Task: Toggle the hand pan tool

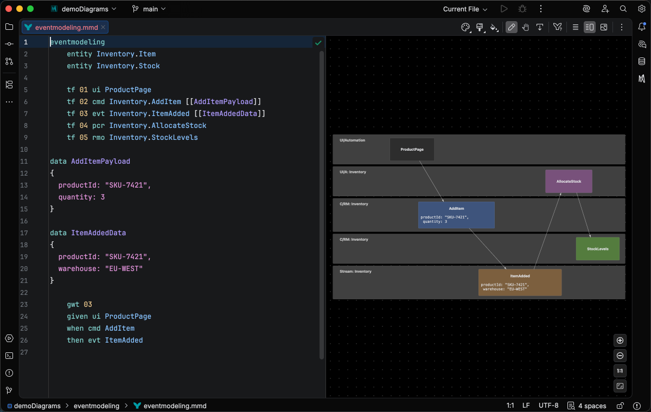Action: (526, 27)
